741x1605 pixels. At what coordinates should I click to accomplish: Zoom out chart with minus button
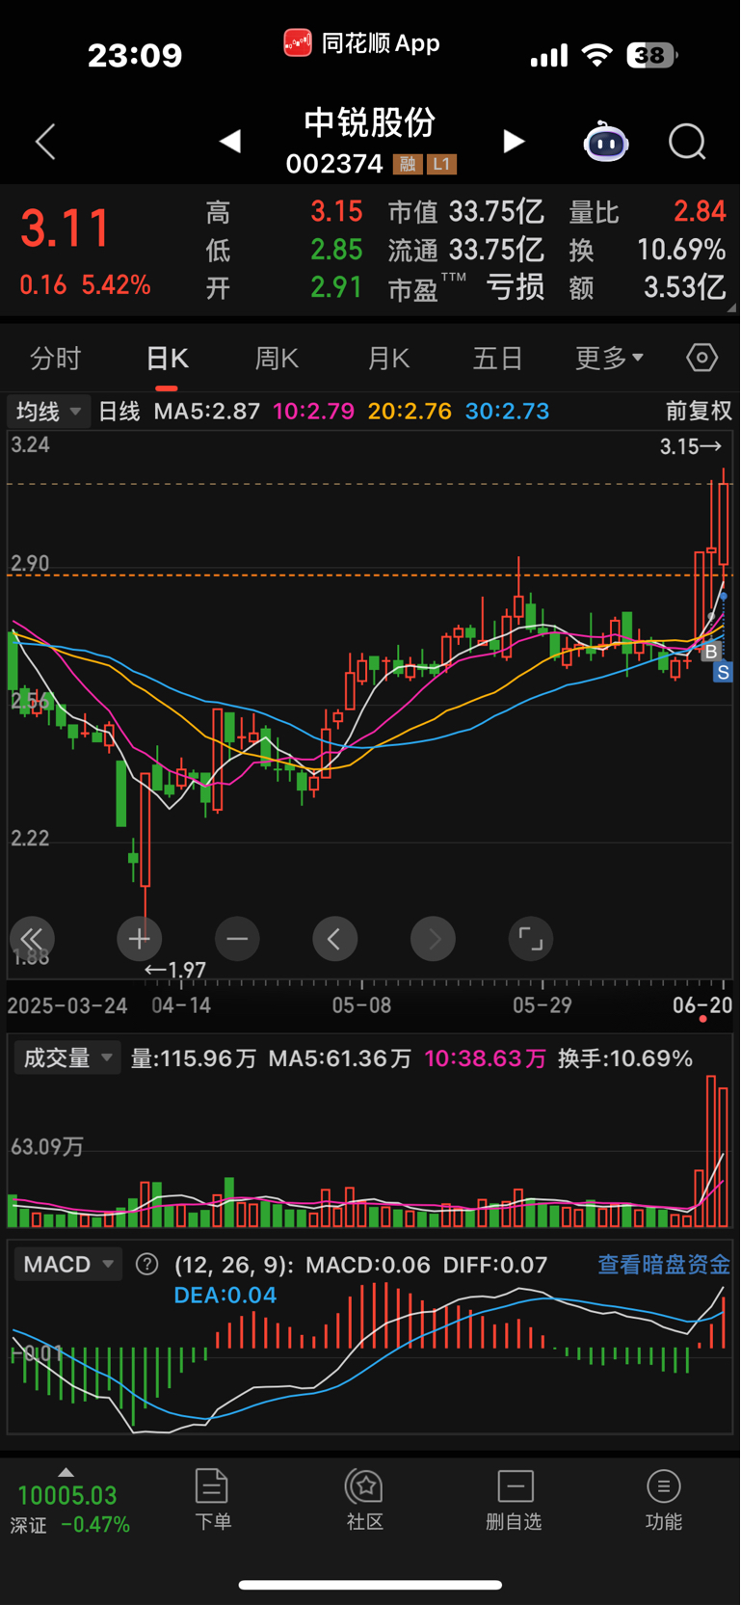point(237,939)
